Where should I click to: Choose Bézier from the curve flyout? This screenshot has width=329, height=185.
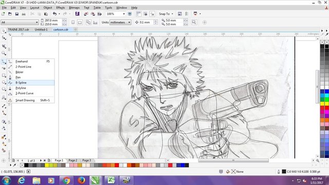31,72
